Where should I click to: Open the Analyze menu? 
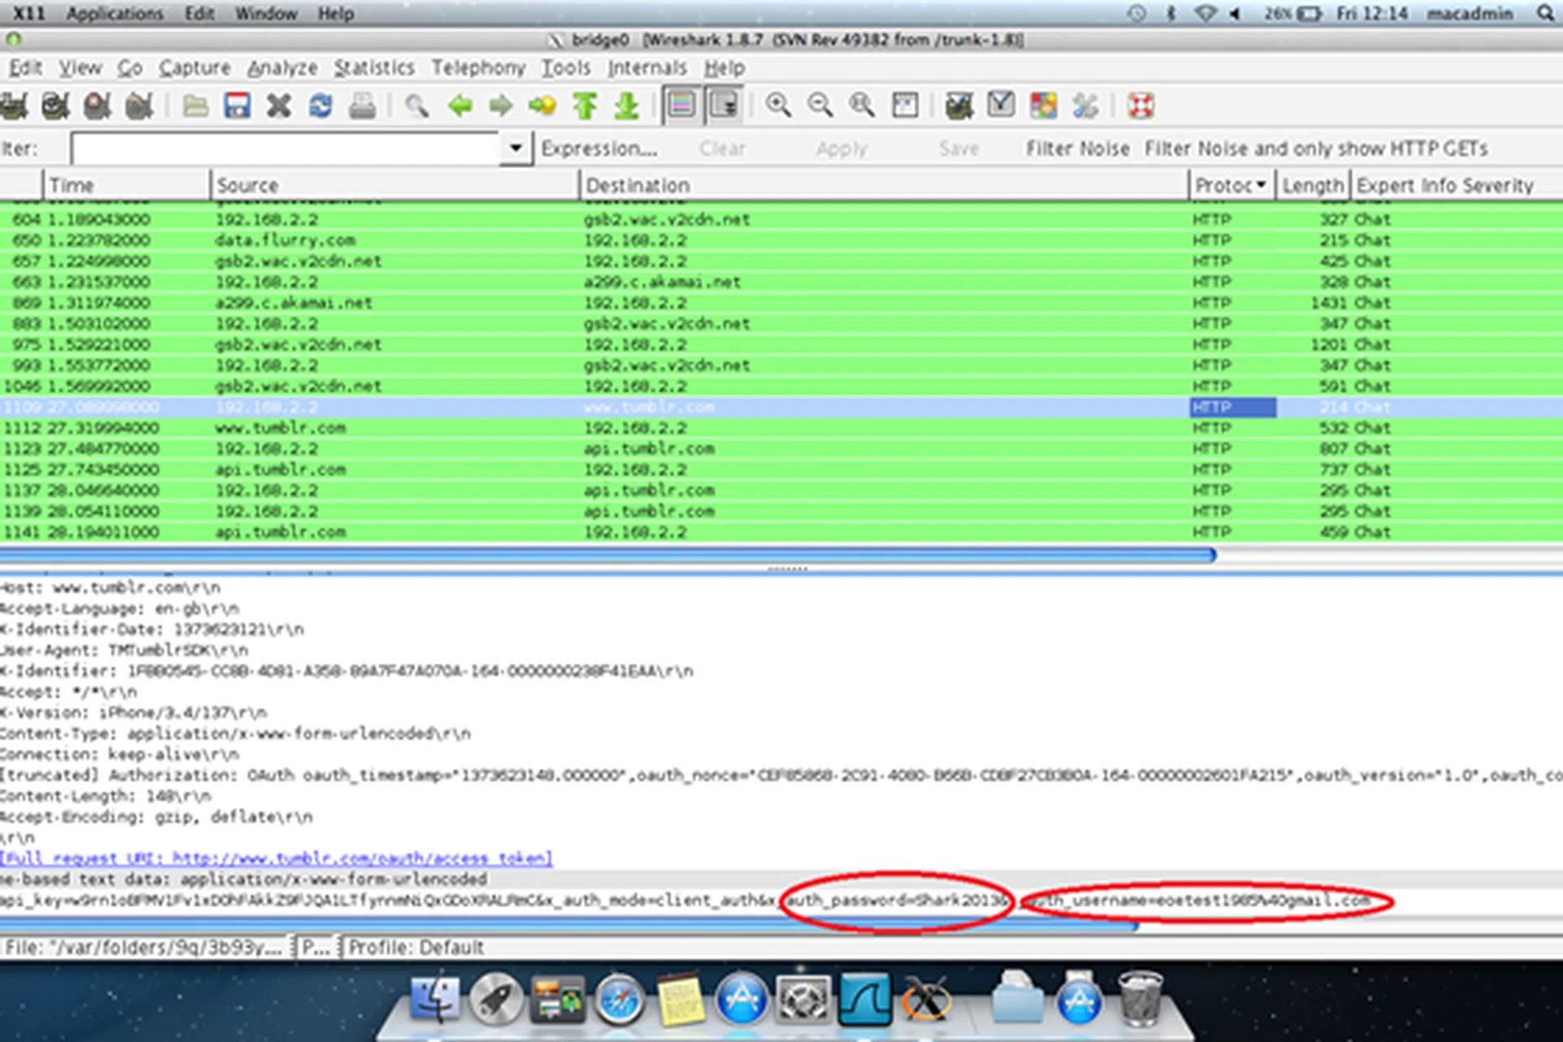coord(282,68)
